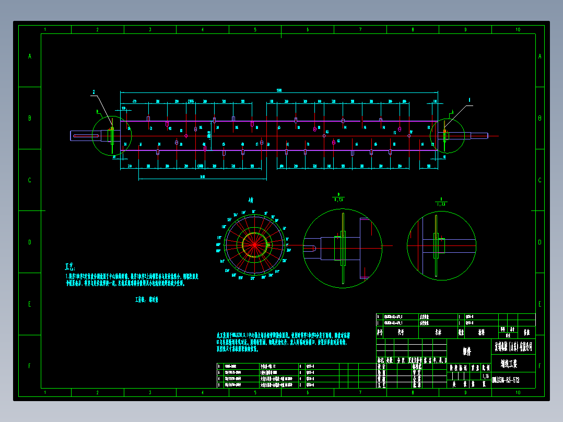Click zone number 5 on the top border

255,29
